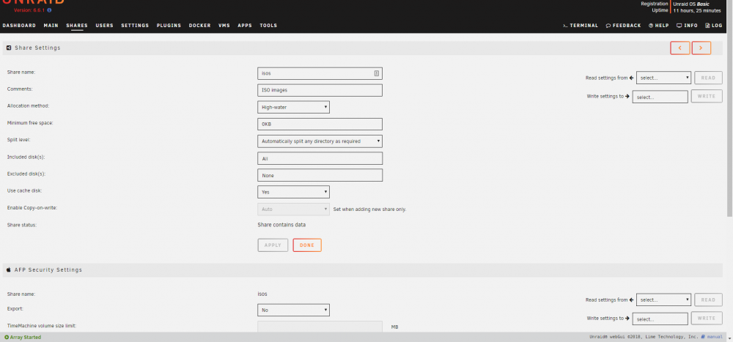Click the Minimum free space field
733x342 pixels.
(320, 124)
